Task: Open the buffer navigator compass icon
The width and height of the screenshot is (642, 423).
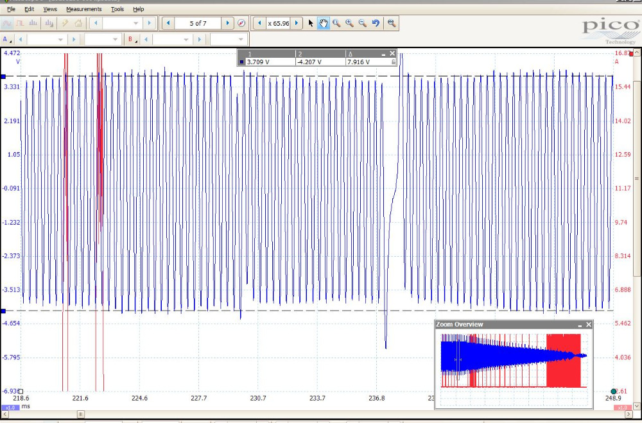Action: click(241, 23)
